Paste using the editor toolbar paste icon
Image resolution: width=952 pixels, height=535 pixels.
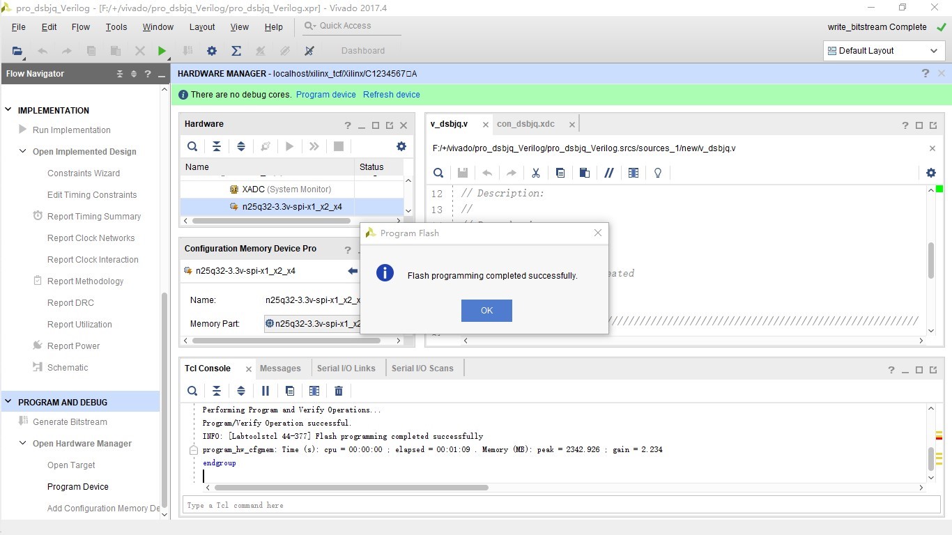[585, 173]
